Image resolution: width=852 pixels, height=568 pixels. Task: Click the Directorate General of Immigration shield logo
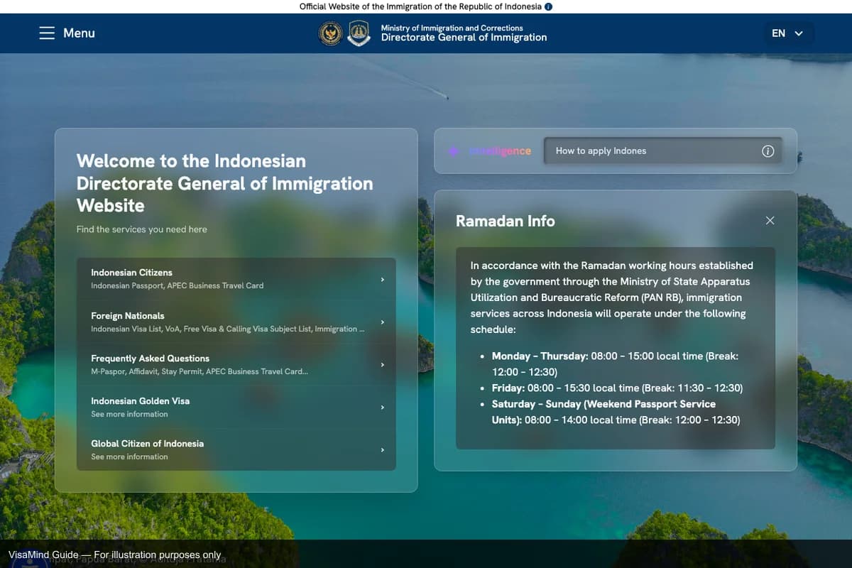pyautogui.click(x=359, y=33)
